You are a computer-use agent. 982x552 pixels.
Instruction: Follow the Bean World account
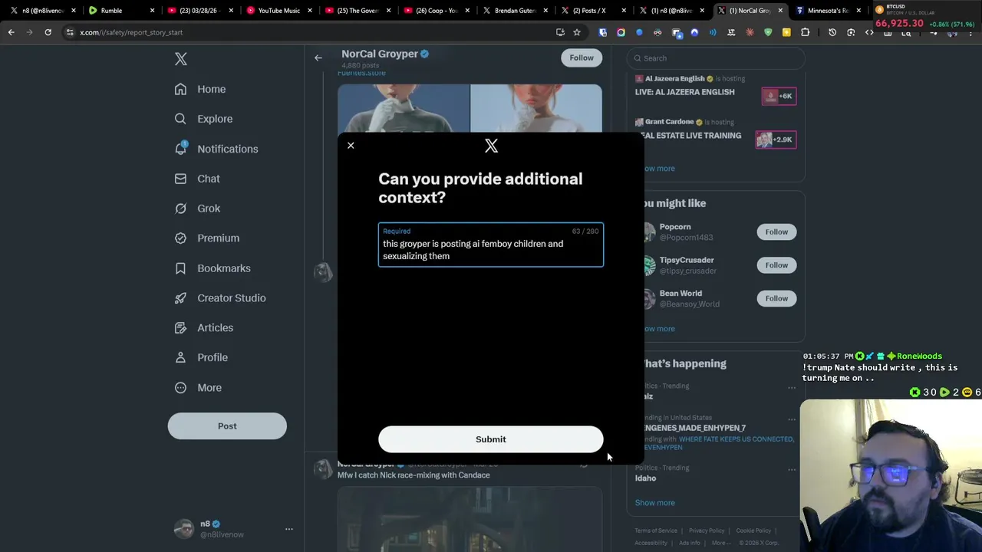pyautogui.click(x=776, y=298)
